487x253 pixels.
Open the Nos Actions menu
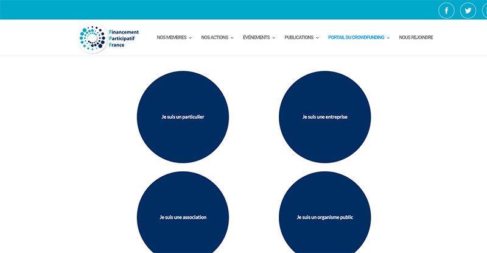tap(217, 37)
